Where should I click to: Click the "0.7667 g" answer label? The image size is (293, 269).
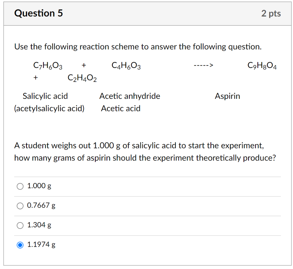coord(41,206)
